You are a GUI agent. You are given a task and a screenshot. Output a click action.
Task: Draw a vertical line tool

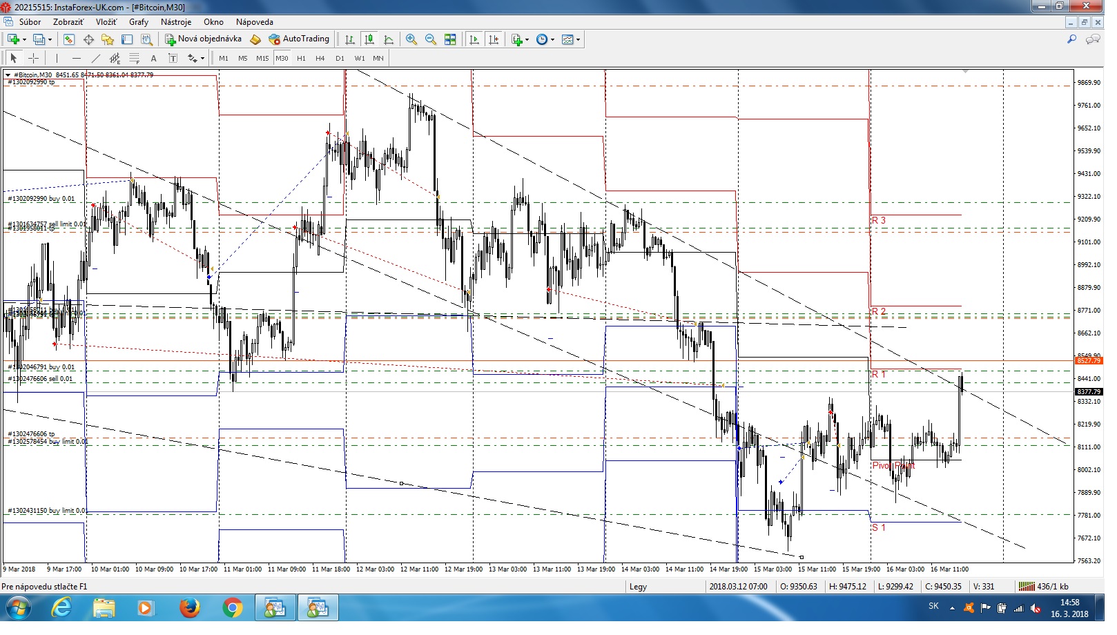point(57,59)
